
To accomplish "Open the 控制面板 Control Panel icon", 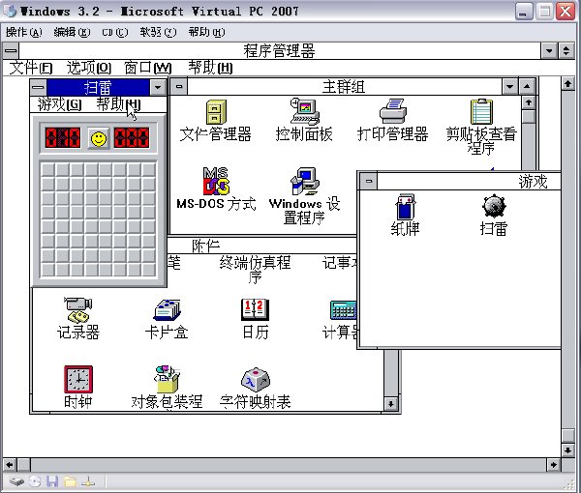I will click(x=305, y=111).
